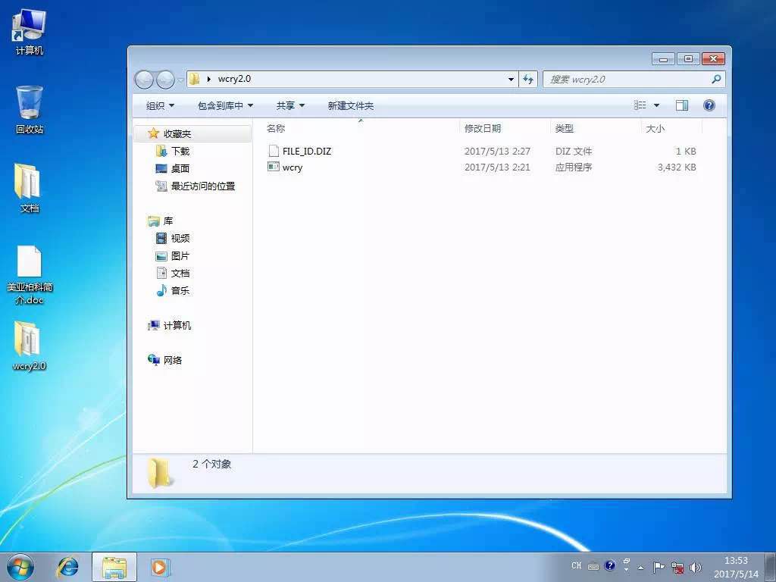This screenshot has width=776, height=582.
Task: Select 文档 library in navigation pane
Action: [x=180, y=273]
